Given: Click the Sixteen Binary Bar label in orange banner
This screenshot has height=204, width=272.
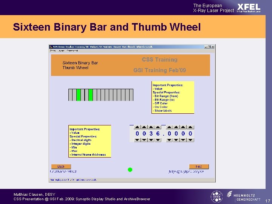Looking at the screenshot, I should pos(80,63).
